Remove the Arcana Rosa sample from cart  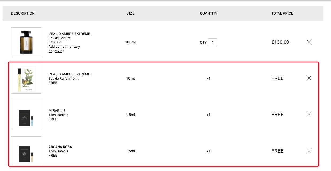(x=309, y=151)
